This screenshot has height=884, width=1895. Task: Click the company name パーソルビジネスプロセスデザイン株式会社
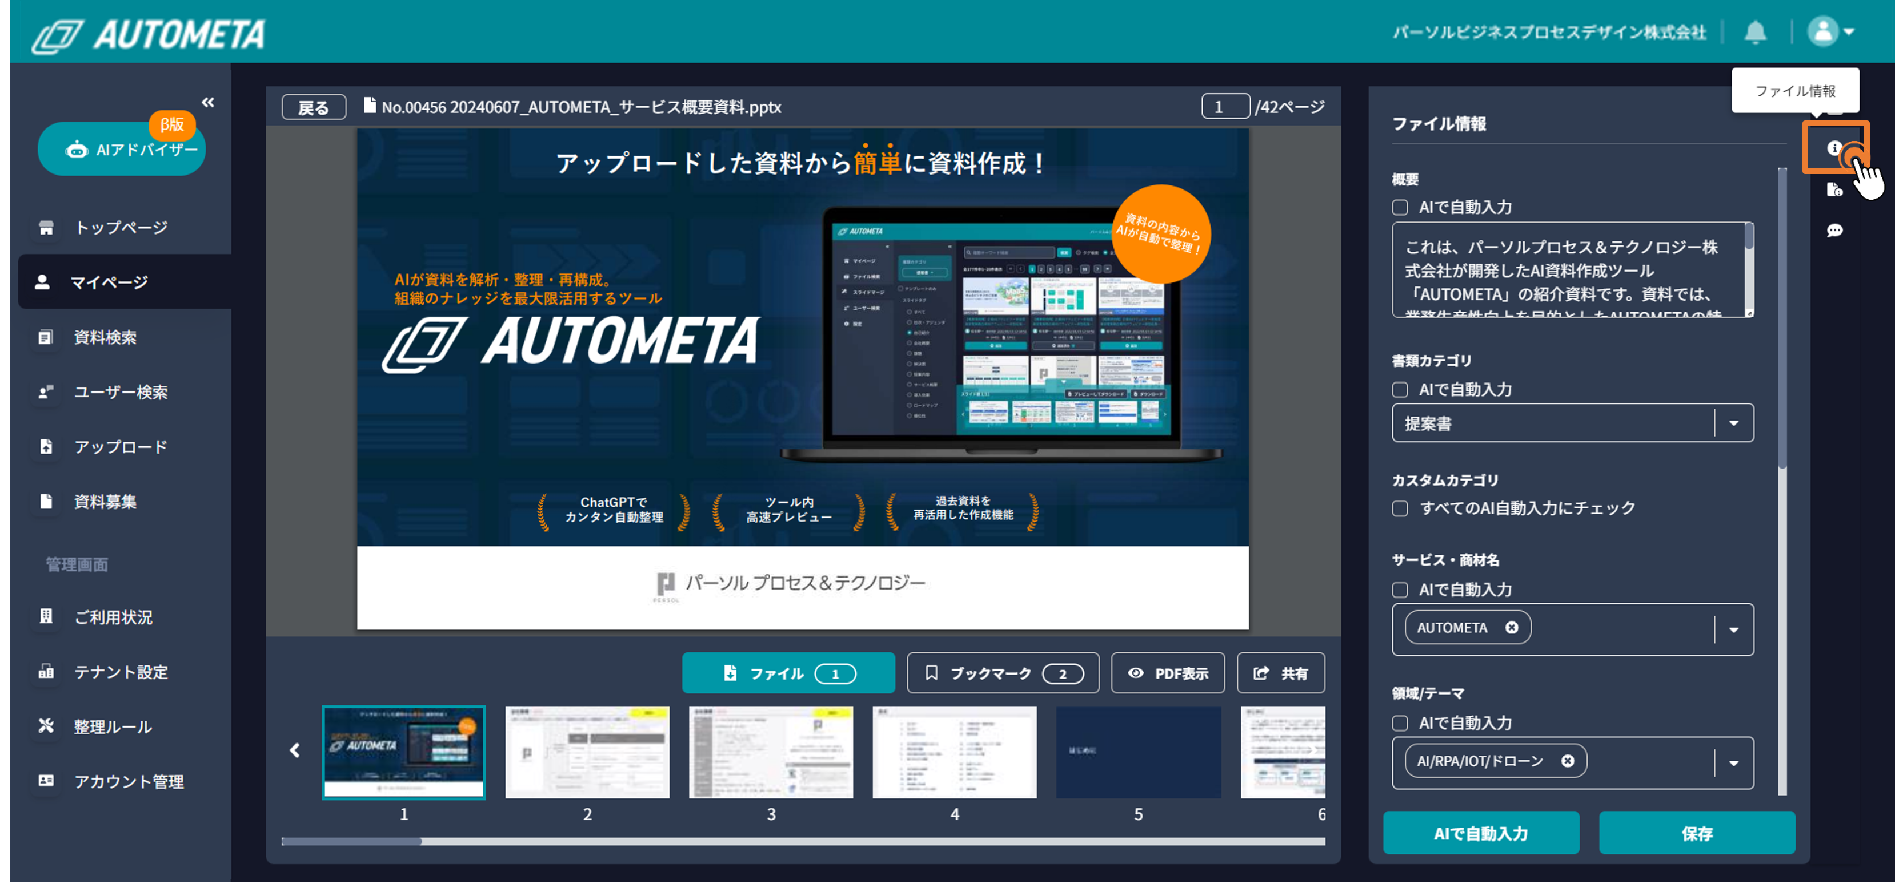click(x=1549, y=33)
